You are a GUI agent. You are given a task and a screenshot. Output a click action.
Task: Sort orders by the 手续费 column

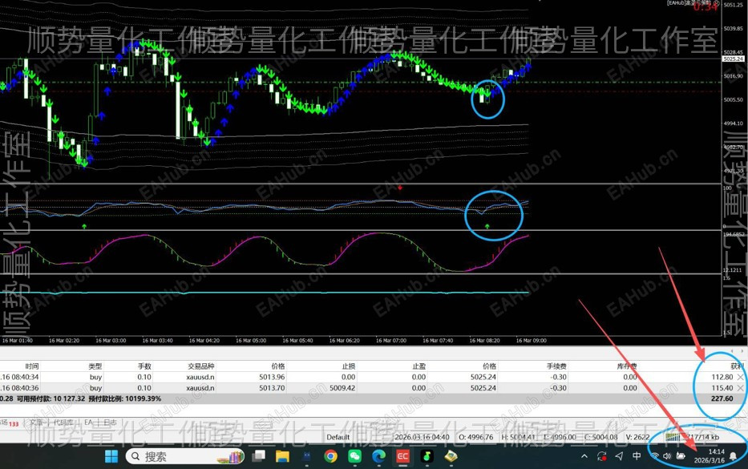(556, 366)
